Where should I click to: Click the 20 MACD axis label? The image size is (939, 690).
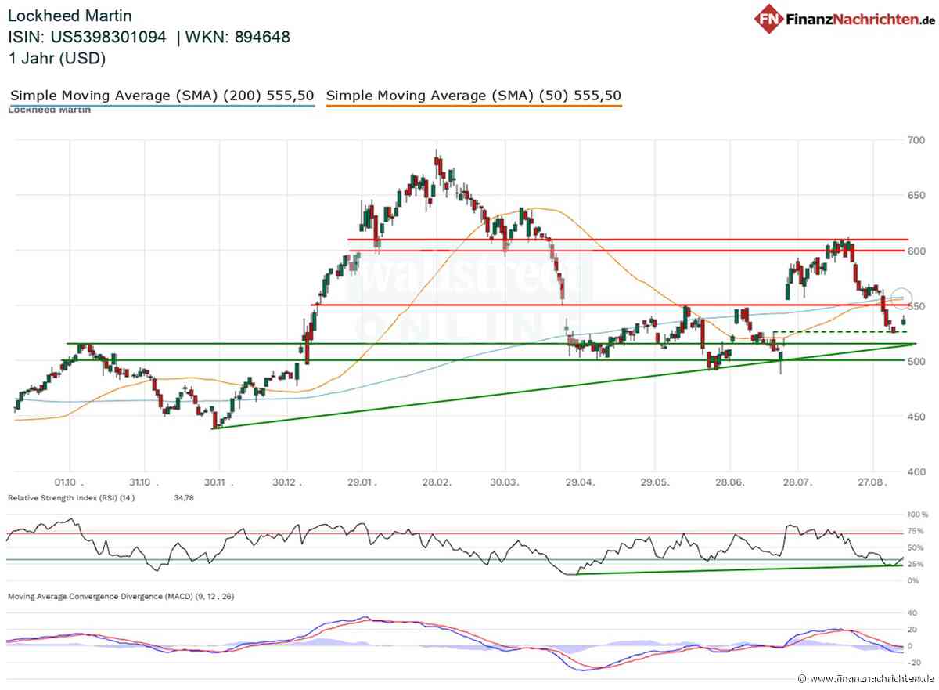point(912,630)
